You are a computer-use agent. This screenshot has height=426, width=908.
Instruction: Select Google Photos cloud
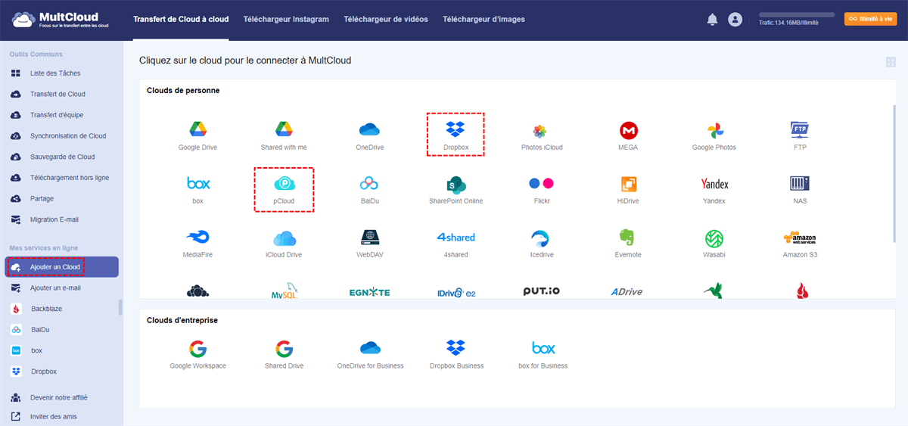pos(714,135)
